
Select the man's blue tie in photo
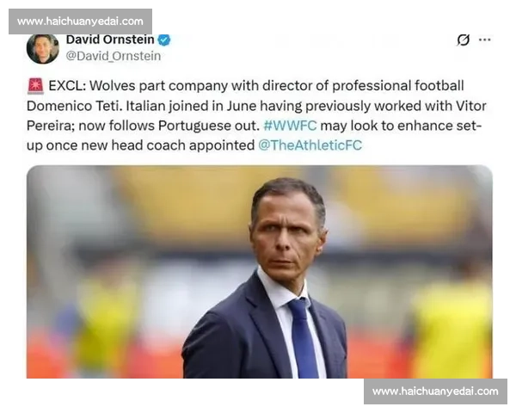pyautogui.click(x=304, y=337)
